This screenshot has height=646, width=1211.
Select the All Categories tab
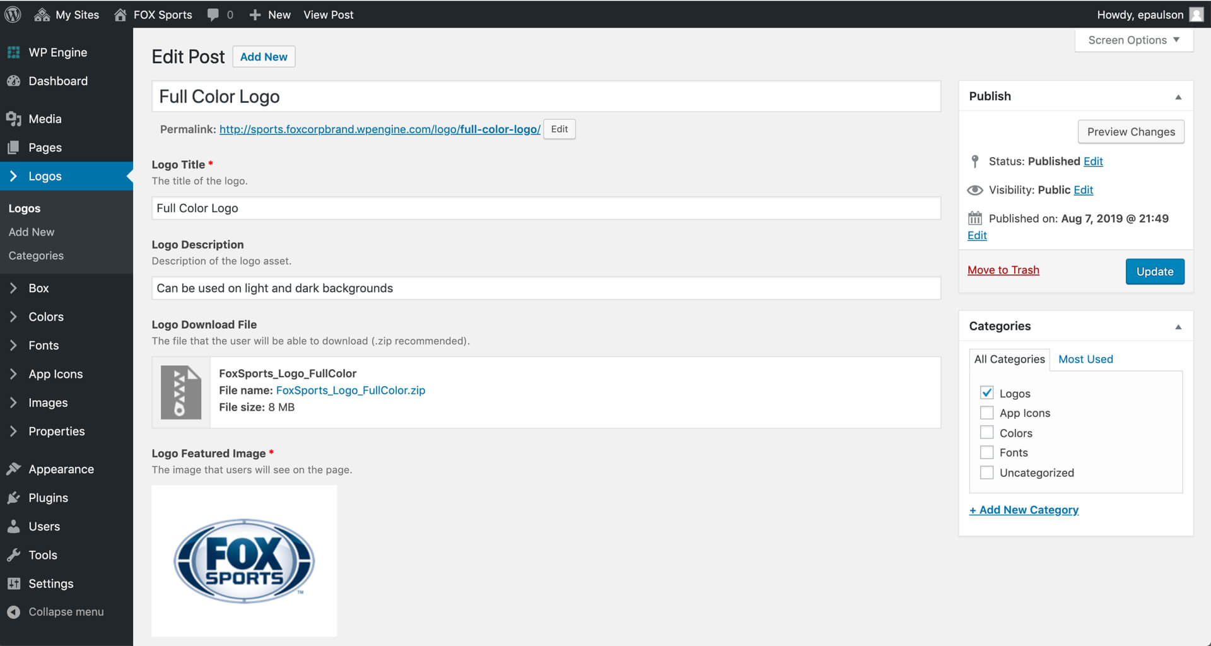pyautogui.click(x=1009, y=359)
